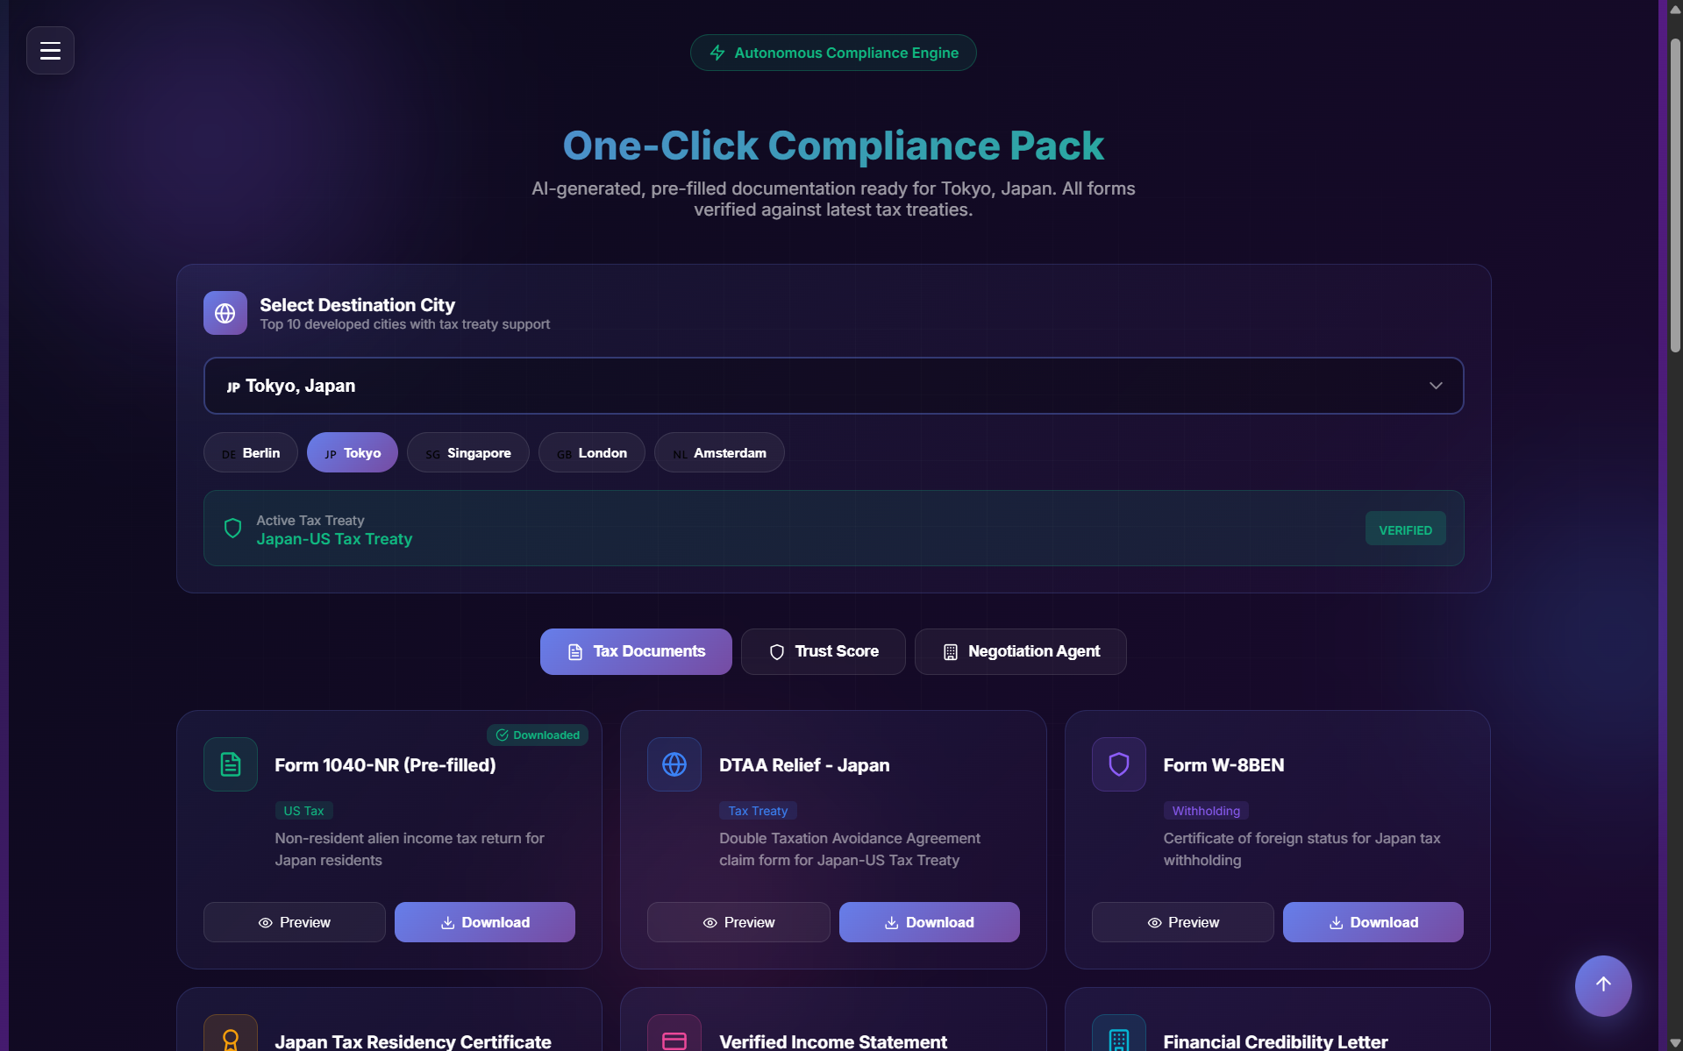Select the Tokyo city chip
Viewport: 1683px width, 1051px height.
pyautogui.click(x=353, y=452)
